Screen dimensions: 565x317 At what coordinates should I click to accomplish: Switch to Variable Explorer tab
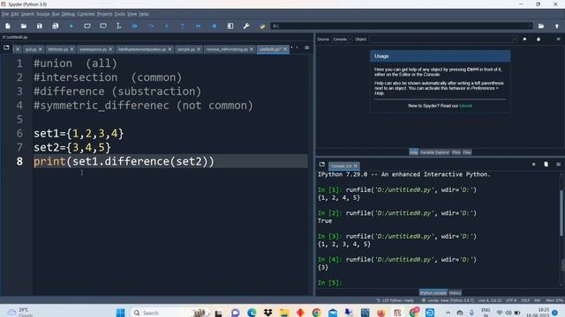click(434, 152)
